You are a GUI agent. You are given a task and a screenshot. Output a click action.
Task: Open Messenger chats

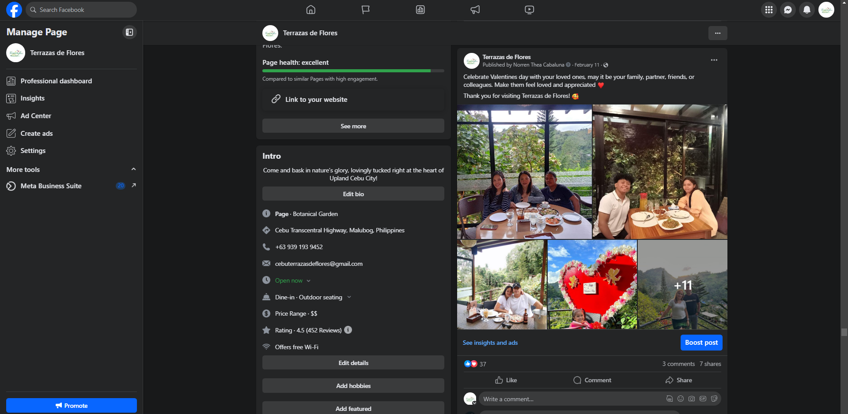788,10
